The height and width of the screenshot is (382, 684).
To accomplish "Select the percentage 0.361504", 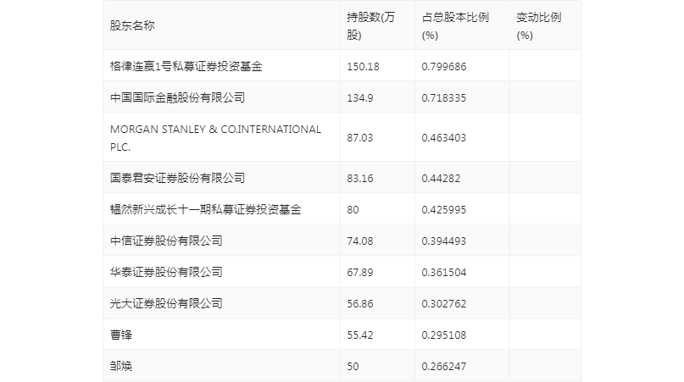I will [443, 273].
